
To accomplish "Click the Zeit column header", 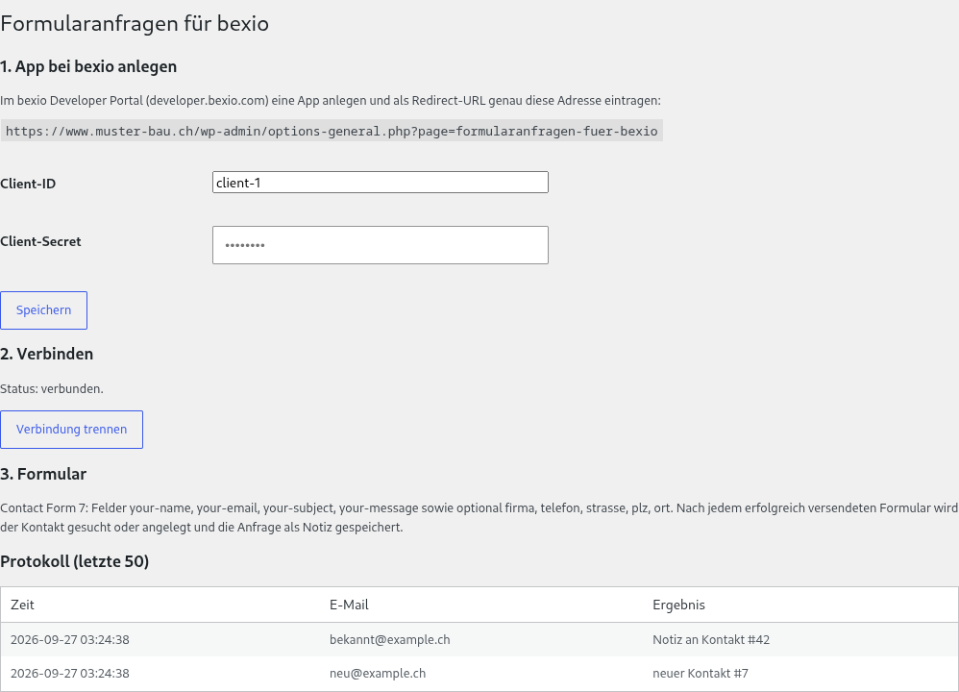I will tap(23, 605).
